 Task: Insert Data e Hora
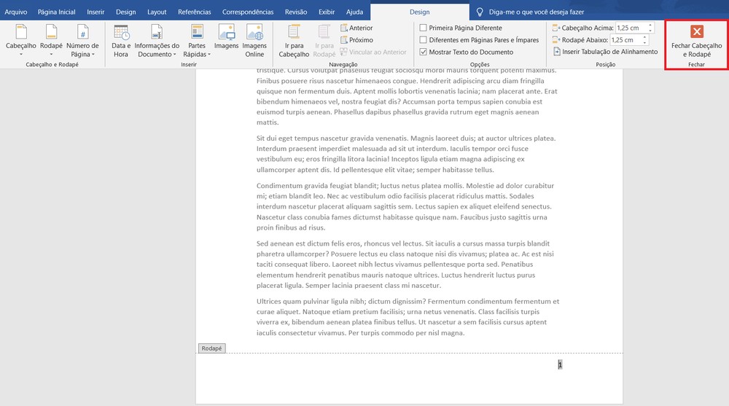(x=121, y=41)
